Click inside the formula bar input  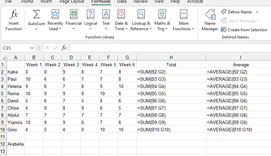[169, 48]
